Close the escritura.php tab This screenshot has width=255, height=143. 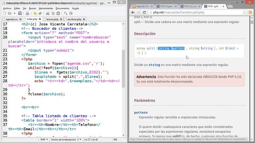[x=84, y=19]
